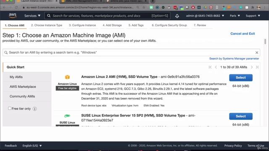Open the Feedback link in footer

click(x=11, y=146)
